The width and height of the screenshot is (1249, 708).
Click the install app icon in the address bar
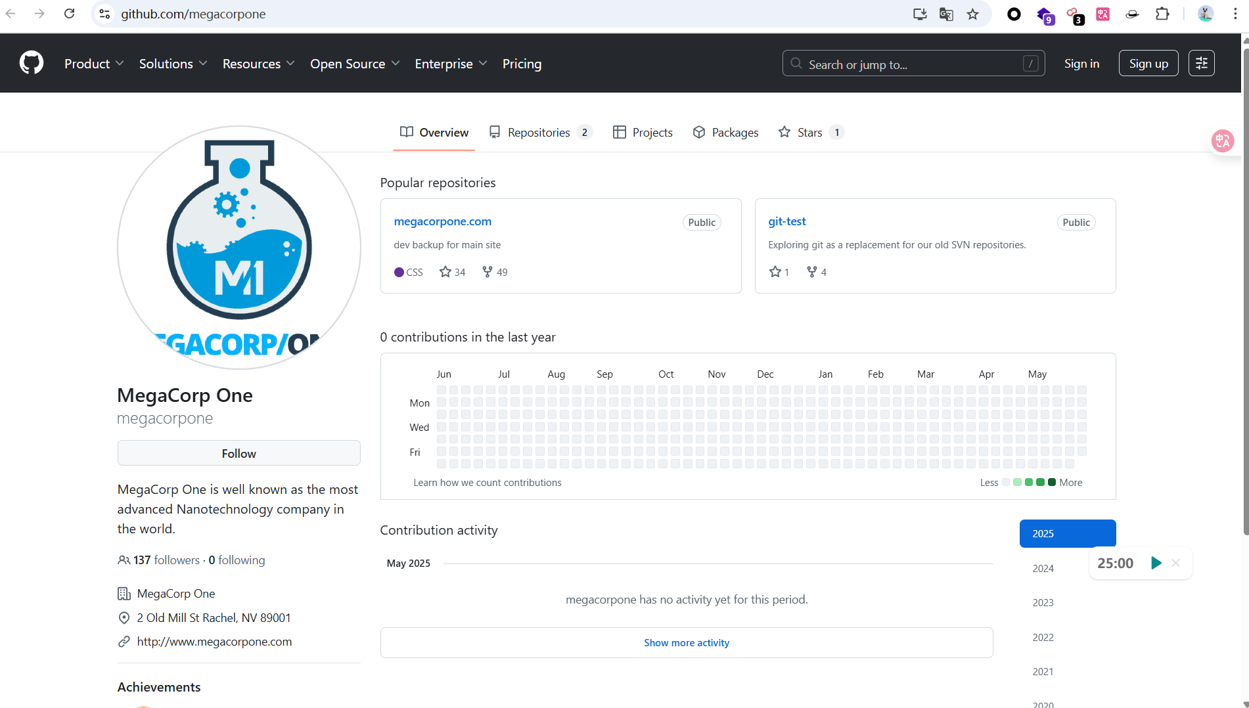click(920, 14)
